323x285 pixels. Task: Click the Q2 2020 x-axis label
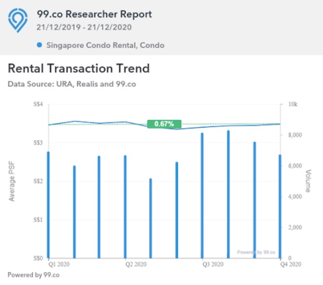tap(135, 264)
